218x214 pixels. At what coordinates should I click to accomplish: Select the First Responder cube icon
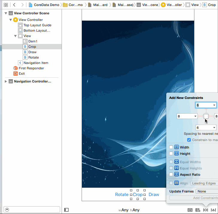coord(16,68)
